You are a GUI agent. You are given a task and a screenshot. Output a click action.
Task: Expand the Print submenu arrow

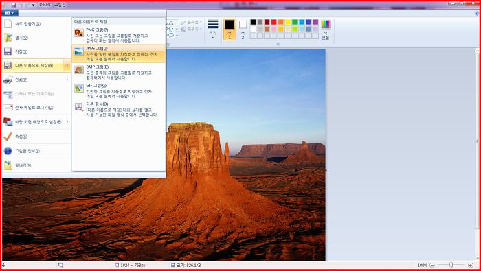[67, 80]
